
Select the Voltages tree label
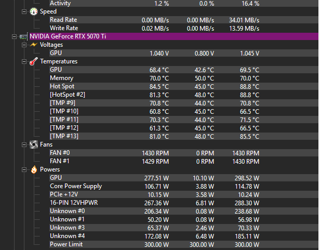[x=51, y=45]
